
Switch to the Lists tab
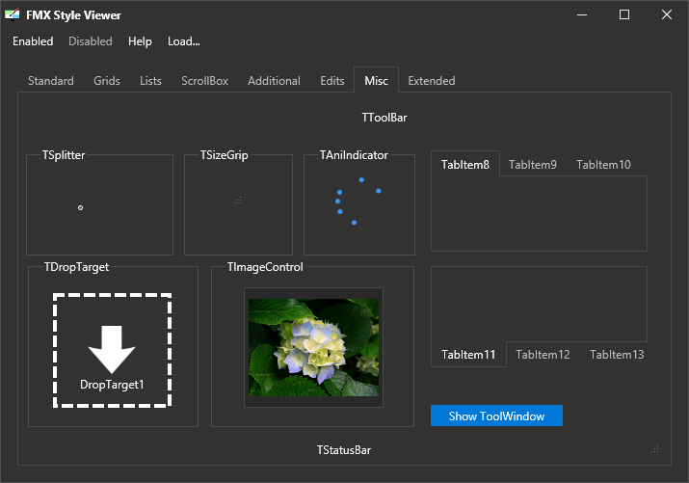tap(150, 81)
